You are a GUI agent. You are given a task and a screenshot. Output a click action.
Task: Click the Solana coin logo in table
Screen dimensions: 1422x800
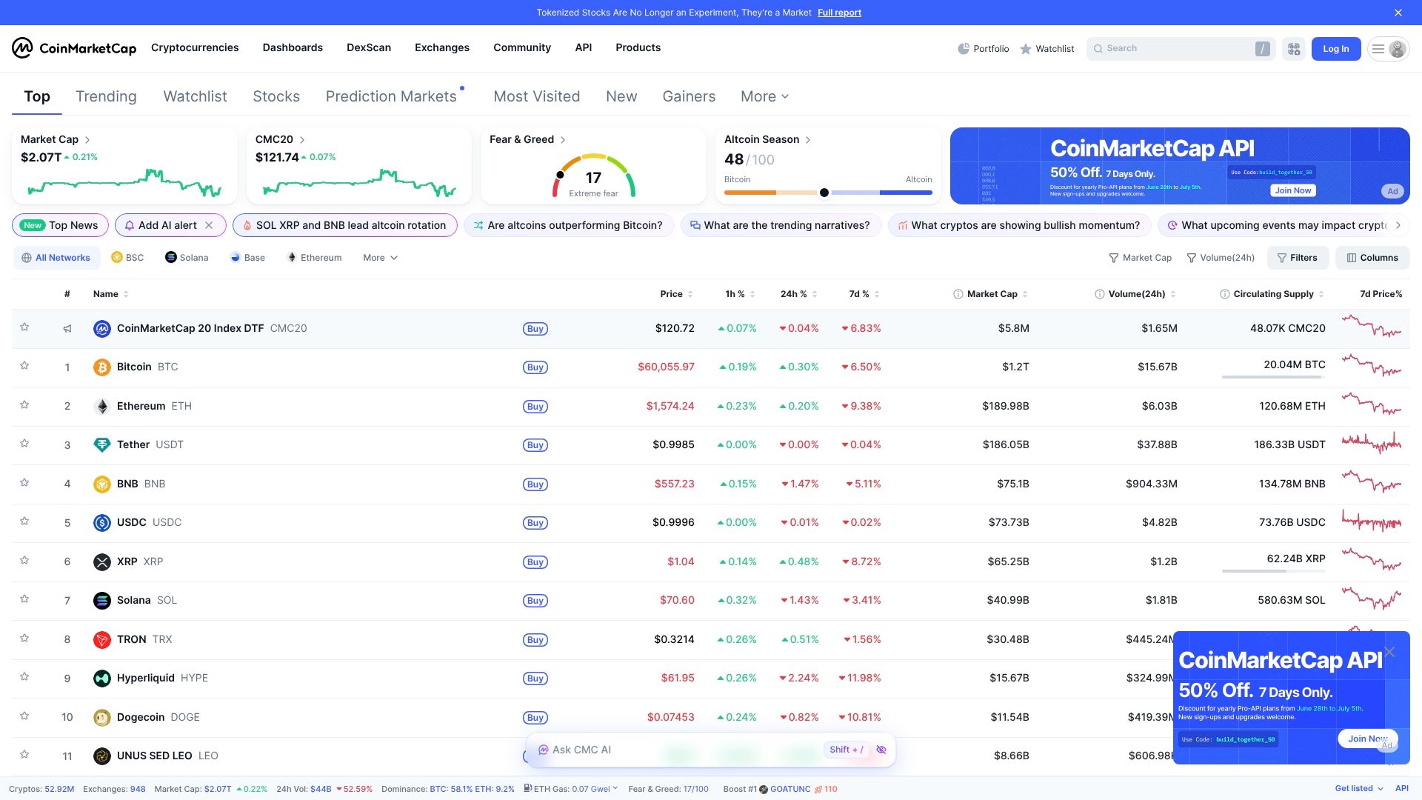click(102, 601)
